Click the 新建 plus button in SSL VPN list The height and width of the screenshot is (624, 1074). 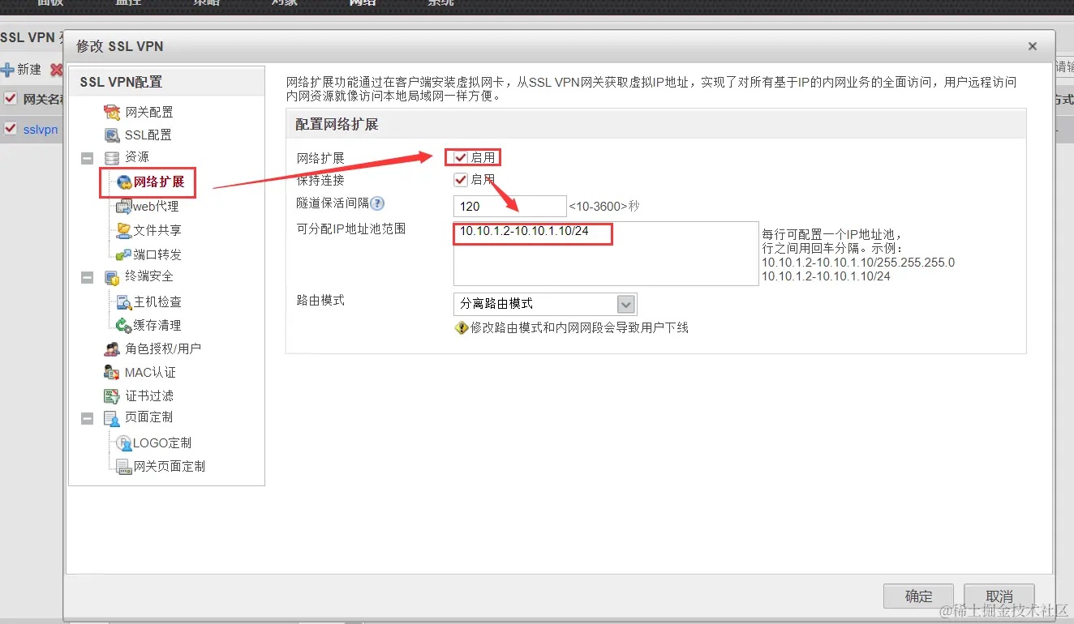pos(22,70)
